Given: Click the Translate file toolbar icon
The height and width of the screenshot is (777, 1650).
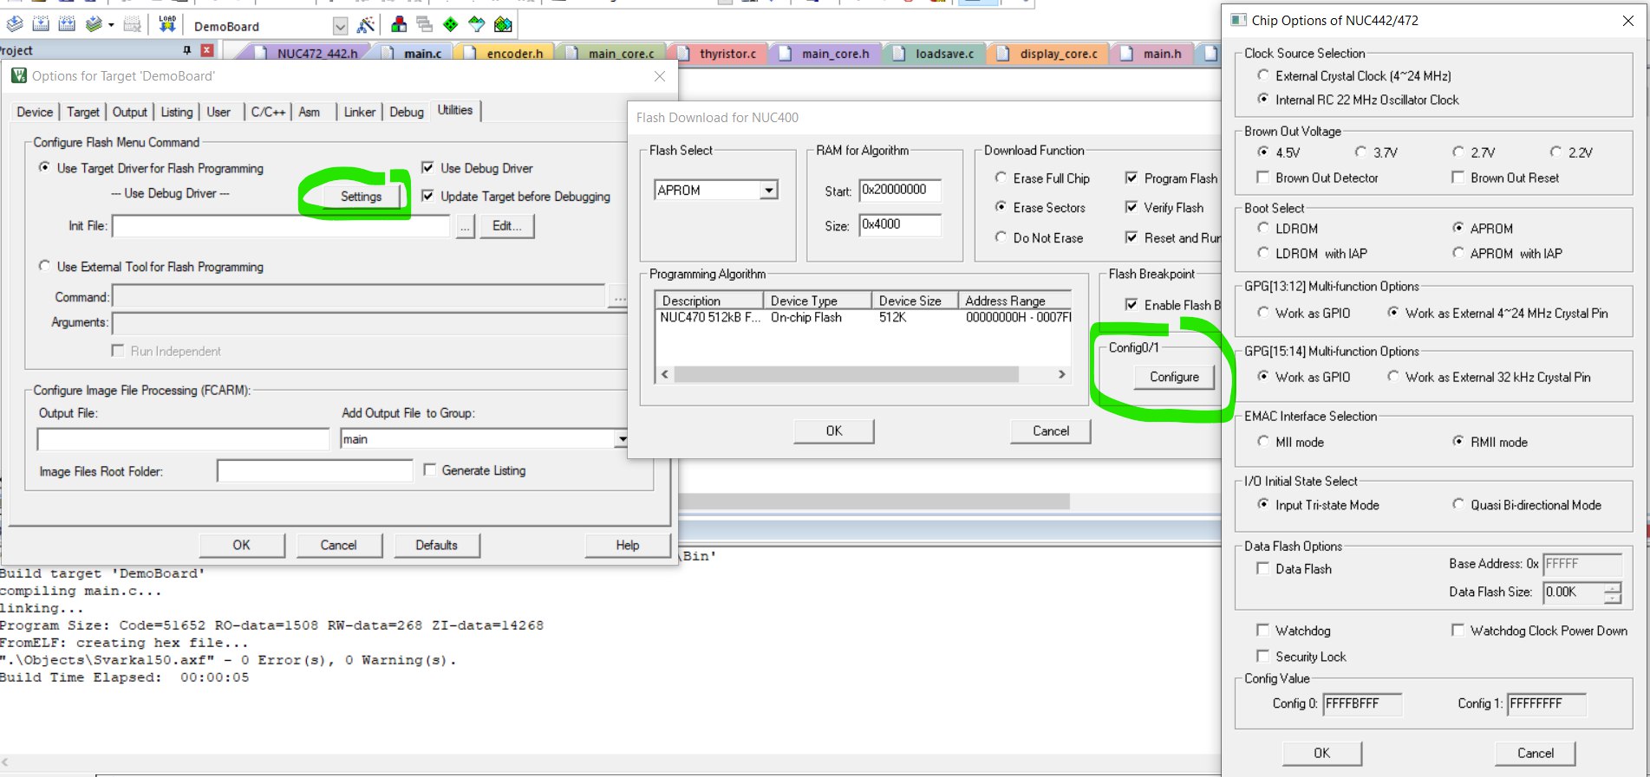Looking at the screenshot, I should coord(16,24).
